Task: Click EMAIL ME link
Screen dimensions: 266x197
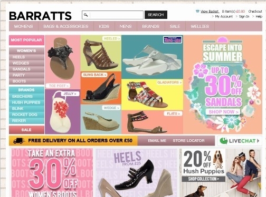Action: [x=157, y=141]
